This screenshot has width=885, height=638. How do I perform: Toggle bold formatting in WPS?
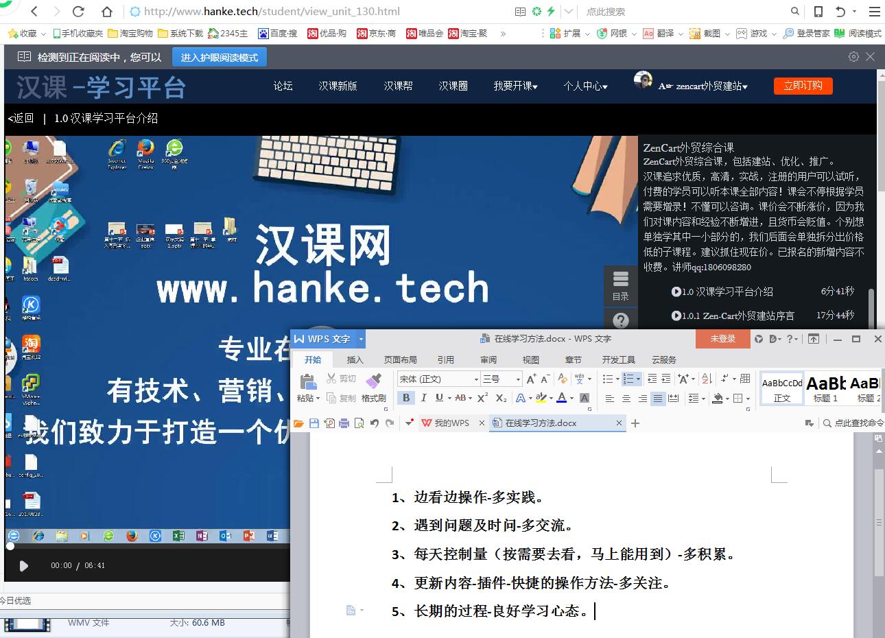(x=406, y=398)
